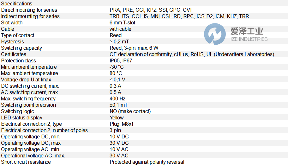
Task: Click the LED status display label
Action: click(22, 117)
